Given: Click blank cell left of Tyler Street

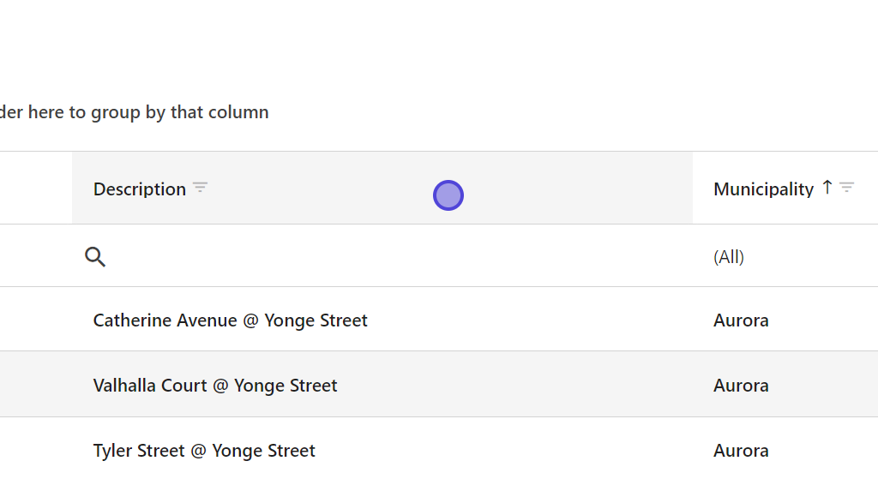Looking at the screenshot, I should [34, 451].
